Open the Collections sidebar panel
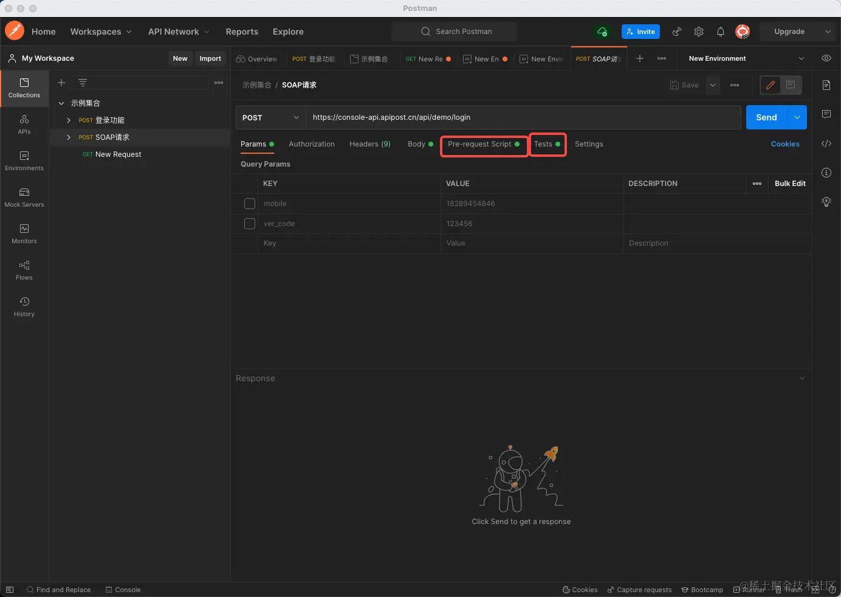 coord(24,88)
